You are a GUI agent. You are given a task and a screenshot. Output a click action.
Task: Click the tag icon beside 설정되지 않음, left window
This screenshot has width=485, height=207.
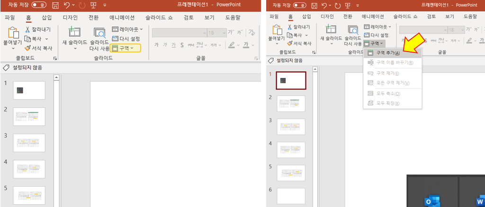[6, 68]
